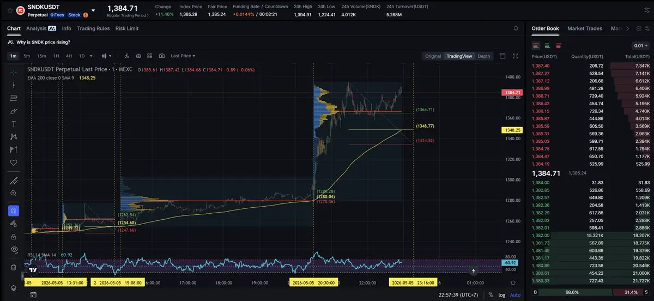Open the Last Price source dropdown
Image resolution: width=654 pixels, height=301 pixels.
(x=183, y=56)
